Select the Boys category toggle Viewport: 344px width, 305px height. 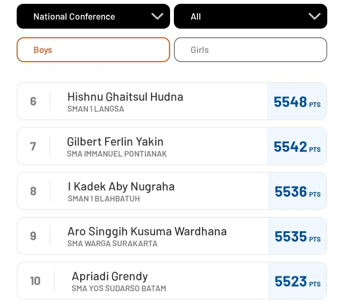pos(93,50)
